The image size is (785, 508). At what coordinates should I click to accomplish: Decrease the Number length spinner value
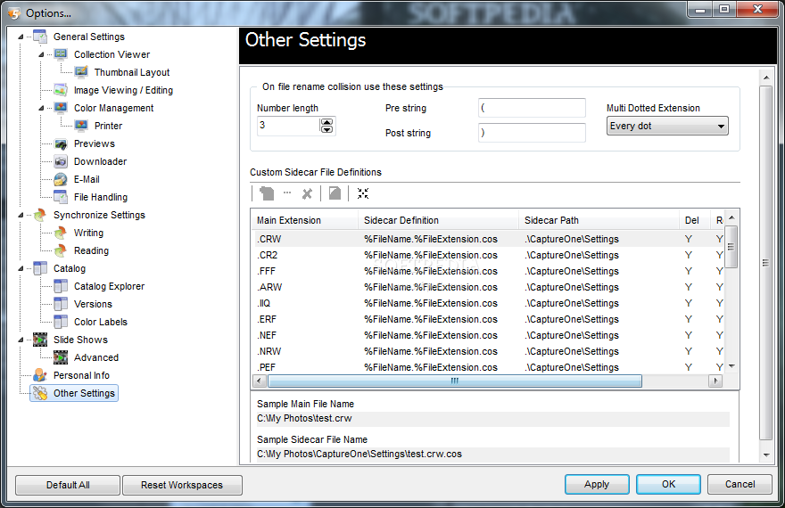coord(326,129)
